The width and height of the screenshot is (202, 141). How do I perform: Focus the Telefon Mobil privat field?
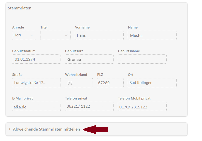pos(142,107)
